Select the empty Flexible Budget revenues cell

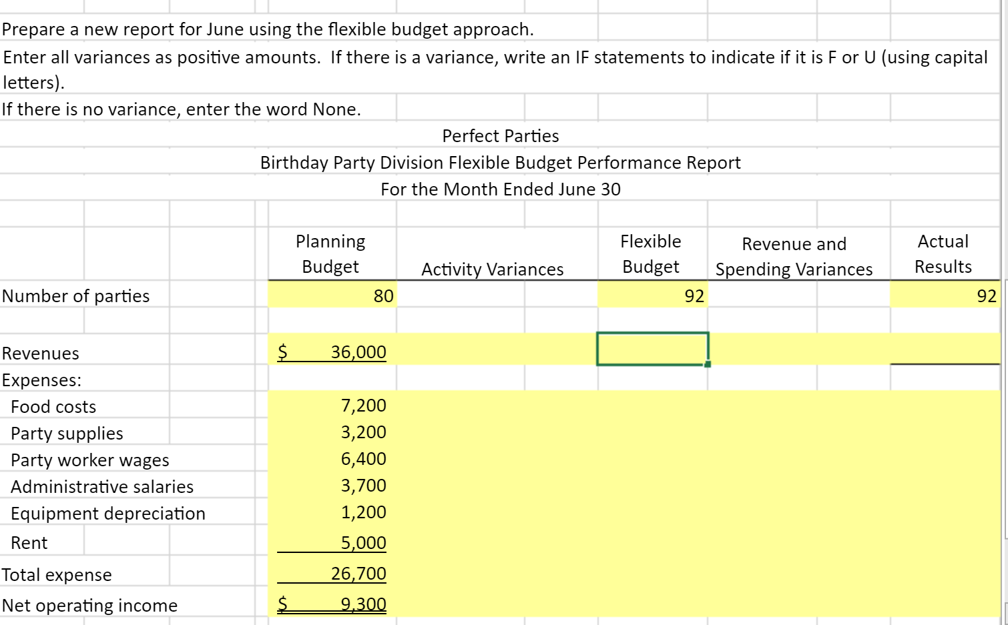pos(652,348)
